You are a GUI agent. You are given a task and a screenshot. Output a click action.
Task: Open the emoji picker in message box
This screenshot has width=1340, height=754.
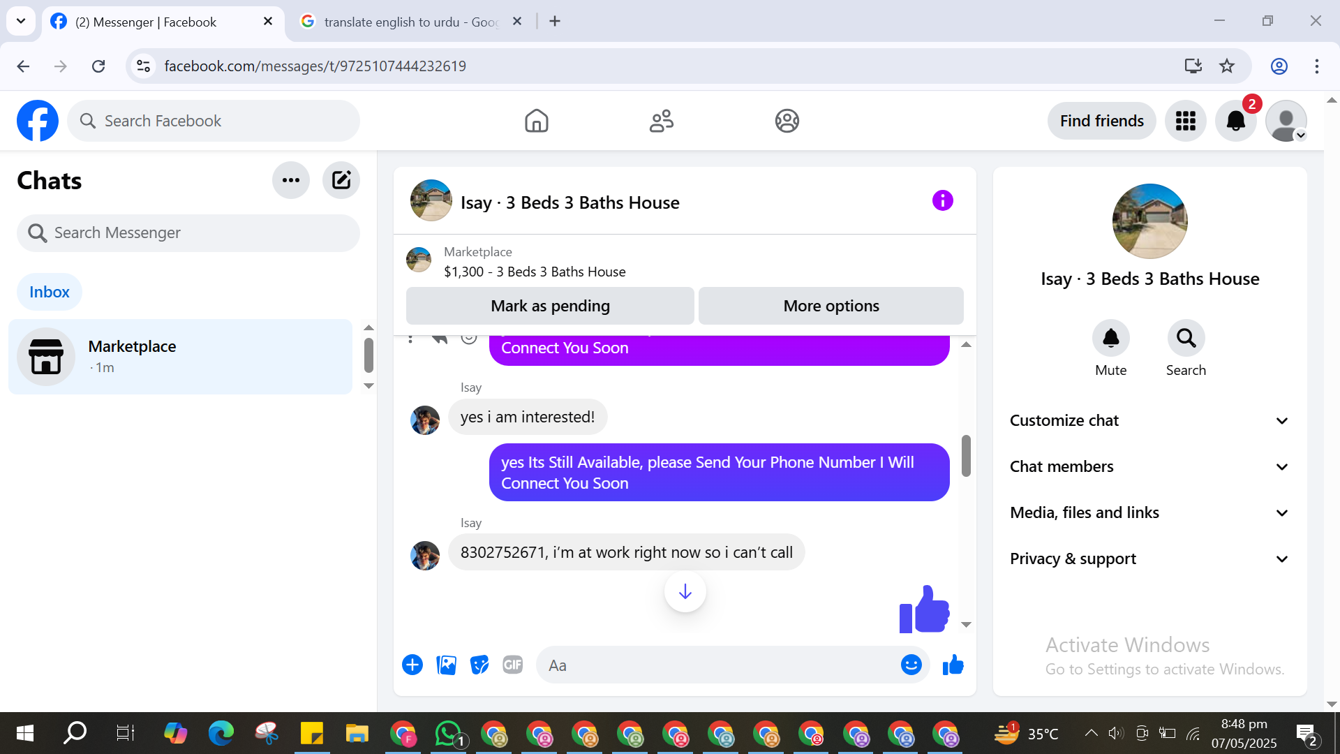click(911, 665)
